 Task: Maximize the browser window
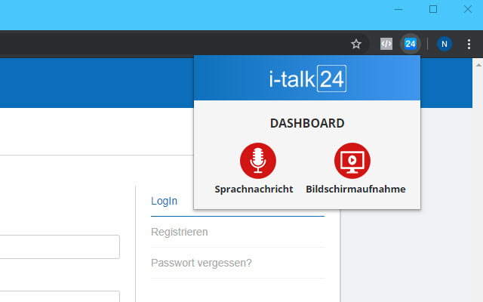[x=433, y=9]
